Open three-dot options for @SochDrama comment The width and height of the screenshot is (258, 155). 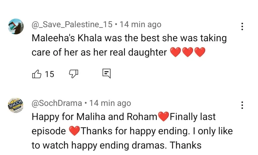pos(242,105)
